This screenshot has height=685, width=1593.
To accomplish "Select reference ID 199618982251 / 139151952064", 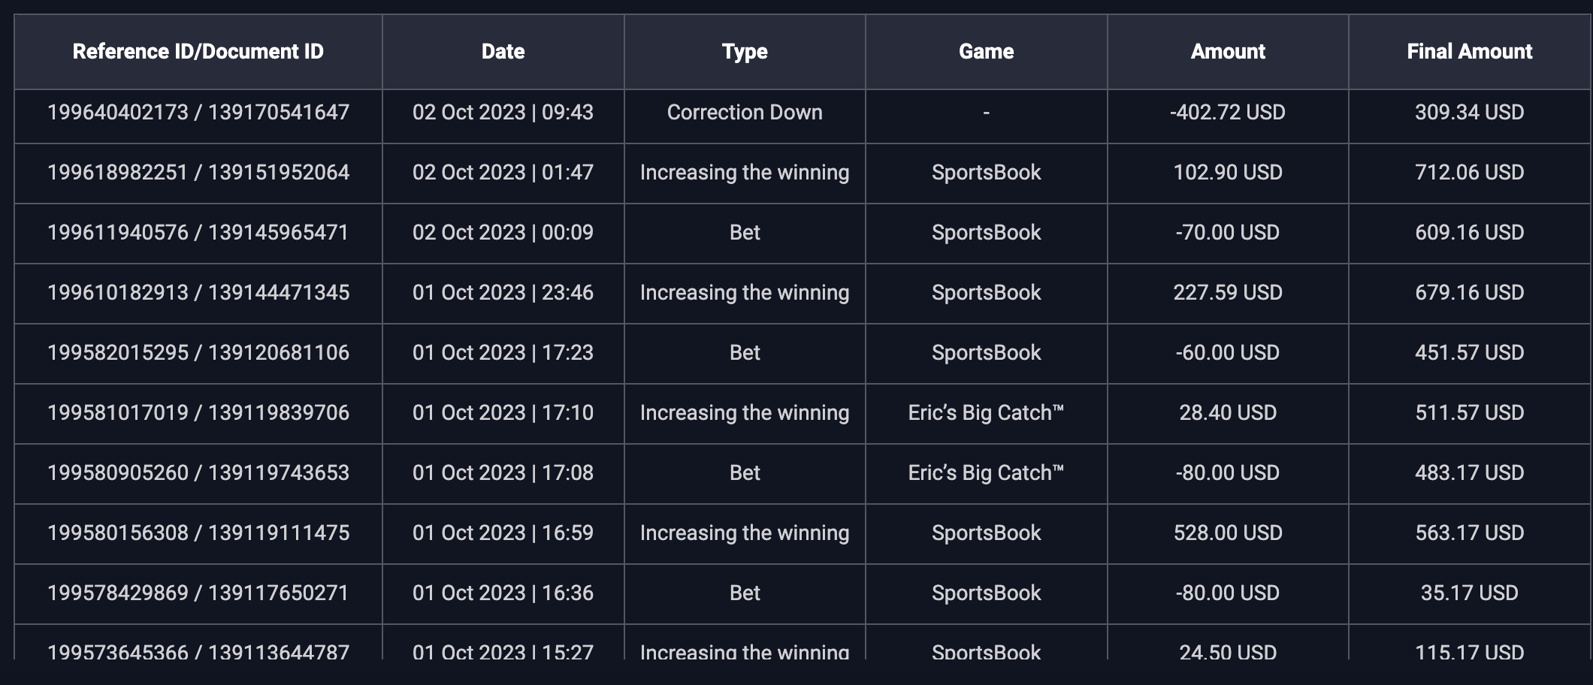I will click(198, 173).
